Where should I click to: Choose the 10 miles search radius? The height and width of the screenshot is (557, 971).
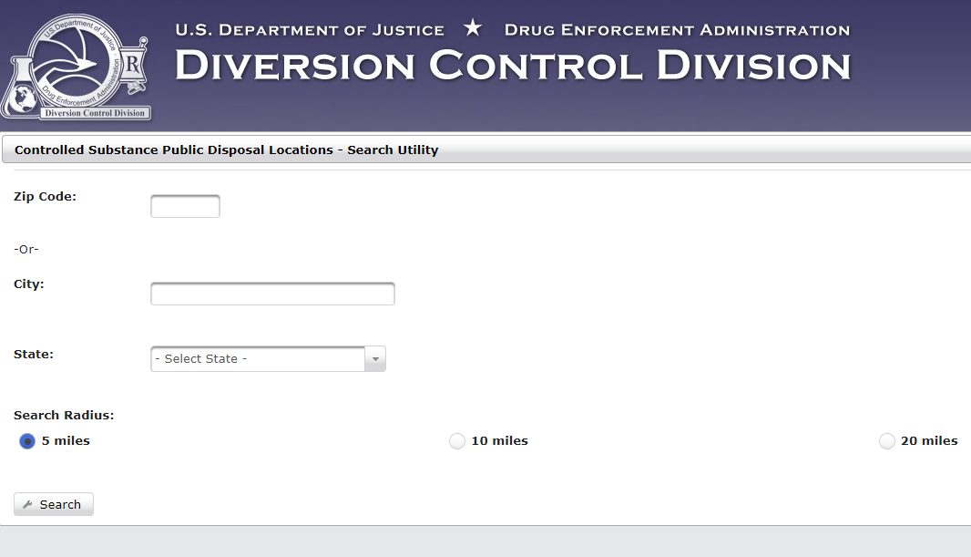click(457, 441)
